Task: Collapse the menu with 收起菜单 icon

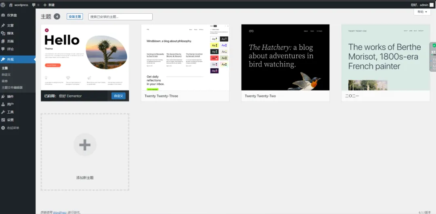Action: point(3,128)
